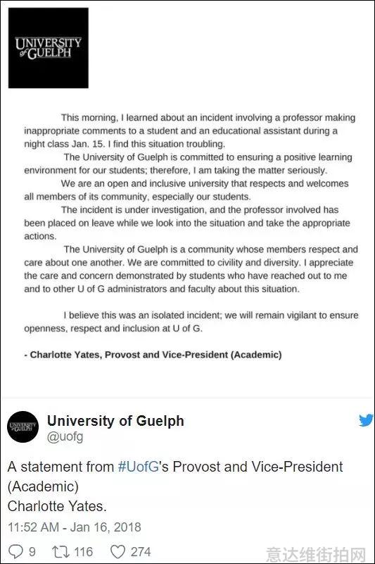375x564 pixels.
Task: Click the watermark text at bottom right
Action: 316,555
